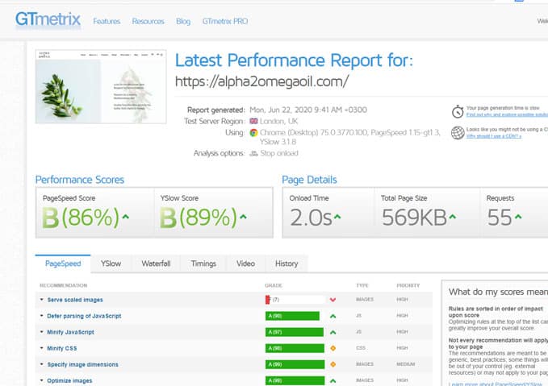Click Optimize images grade bar
The height and width of the screenshot is (386, 548).
(295, 380)
